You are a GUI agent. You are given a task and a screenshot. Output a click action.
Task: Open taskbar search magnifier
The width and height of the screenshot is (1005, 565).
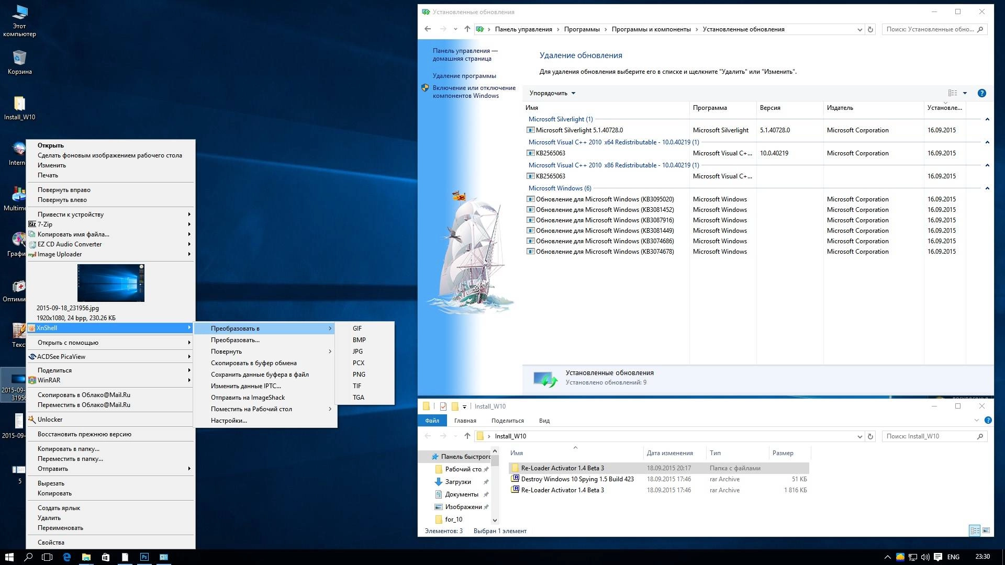click(28, 557)
